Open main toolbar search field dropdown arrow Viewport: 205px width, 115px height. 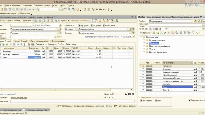pos(60,9)
